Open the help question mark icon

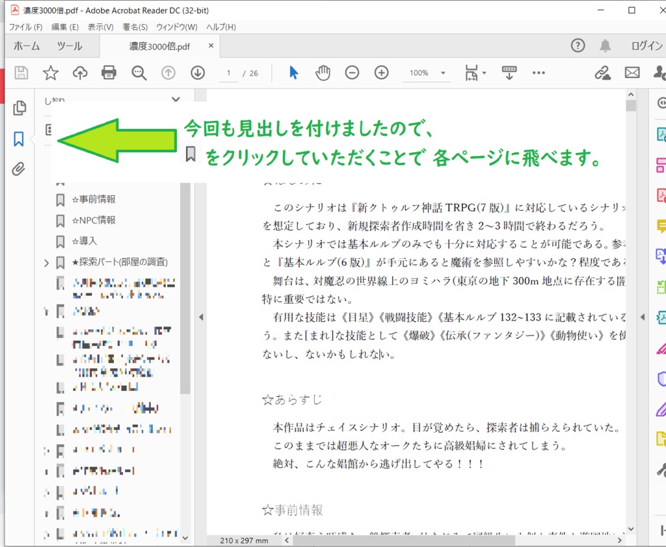pos(578,46)
